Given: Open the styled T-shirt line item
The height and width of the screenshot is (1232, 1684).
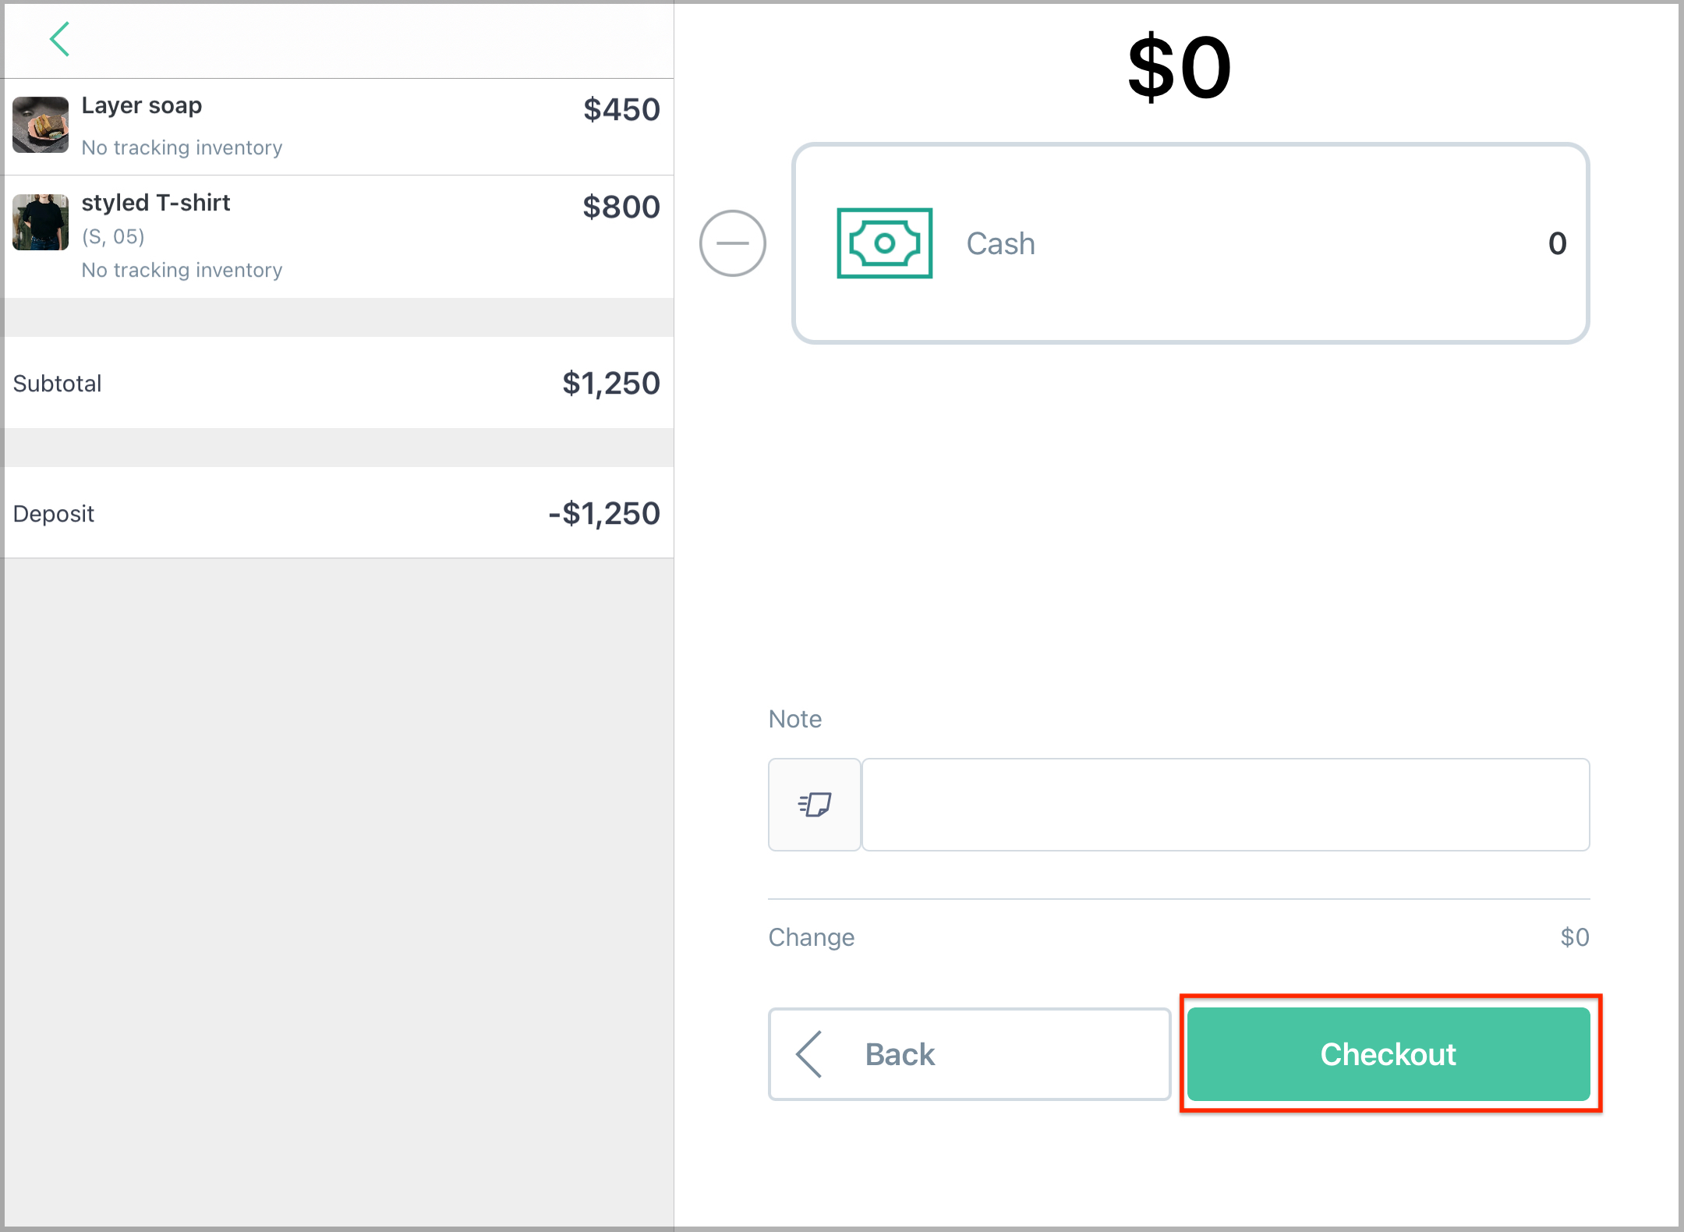Looking at the screenshot, I should [338, 236].
